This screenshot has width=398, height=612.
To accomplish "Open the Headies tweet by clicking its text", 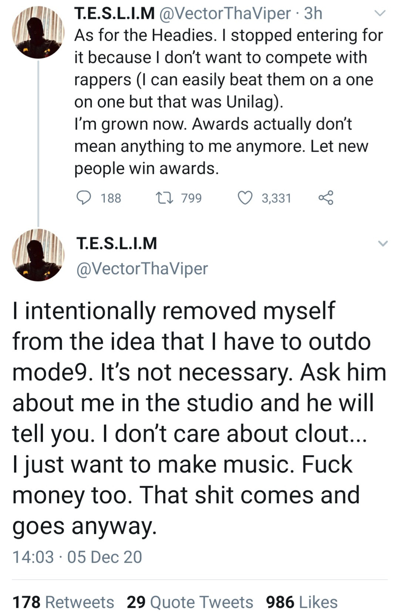I will (222, 102).
